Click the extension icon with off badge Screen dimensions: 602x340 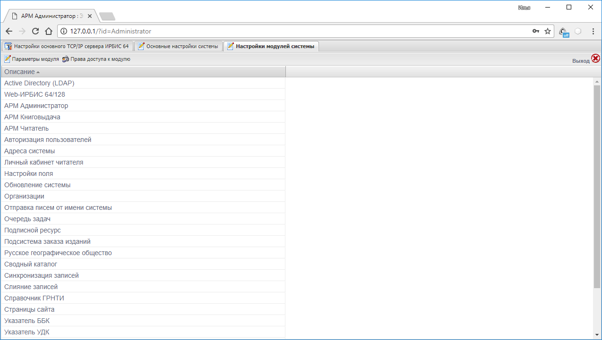pos(563,32)
